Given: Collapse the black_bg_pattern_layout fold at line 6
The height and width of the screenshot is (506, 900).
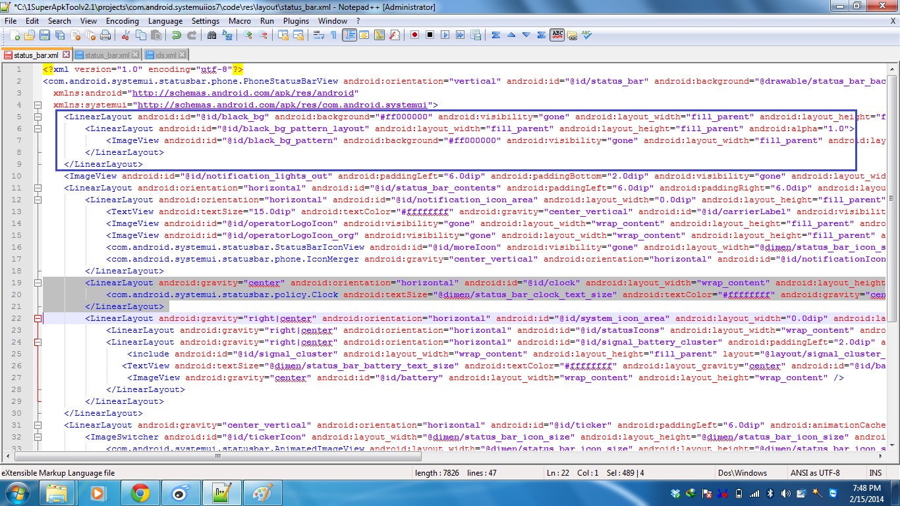Looking at the screenshot, I should tap(38, 129).
